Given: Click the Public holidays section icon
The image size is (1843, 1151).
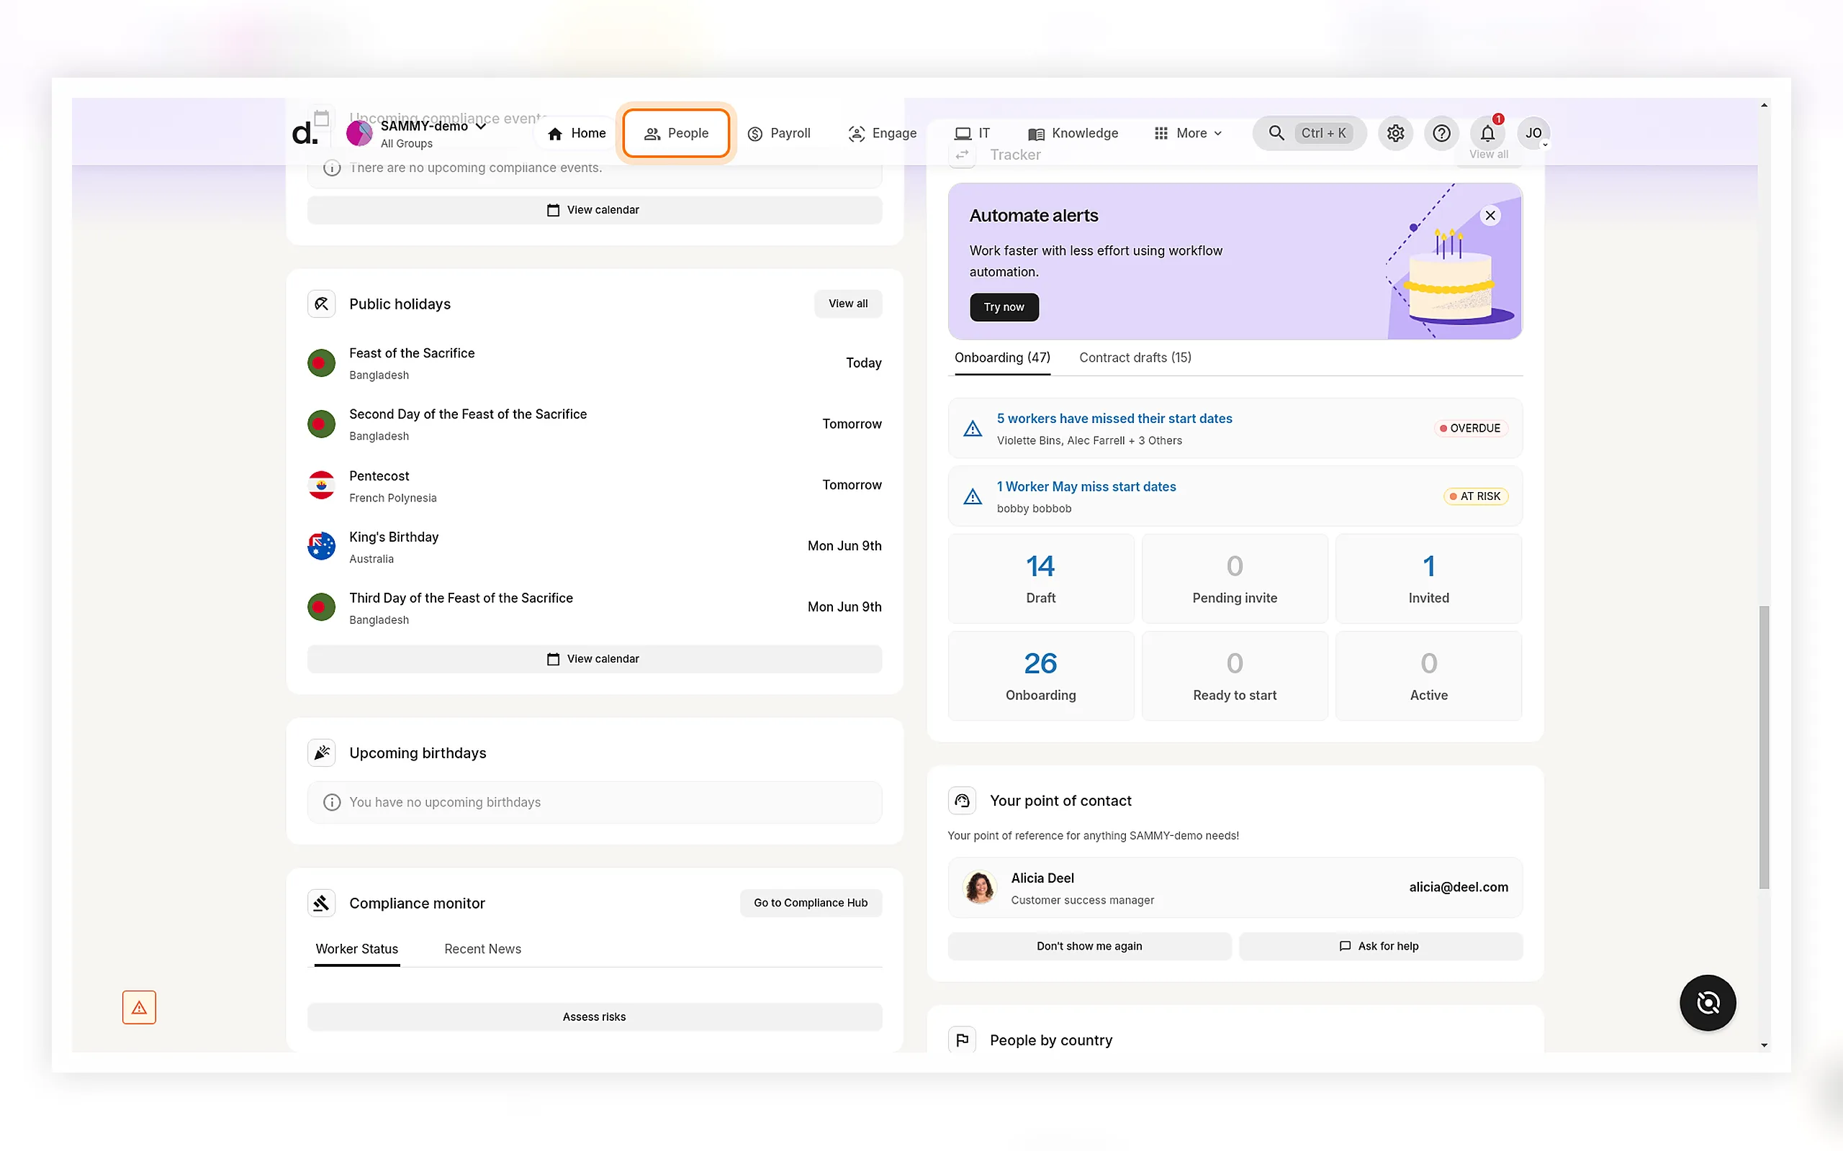Looking at the screenshot, I should [321, 304].
